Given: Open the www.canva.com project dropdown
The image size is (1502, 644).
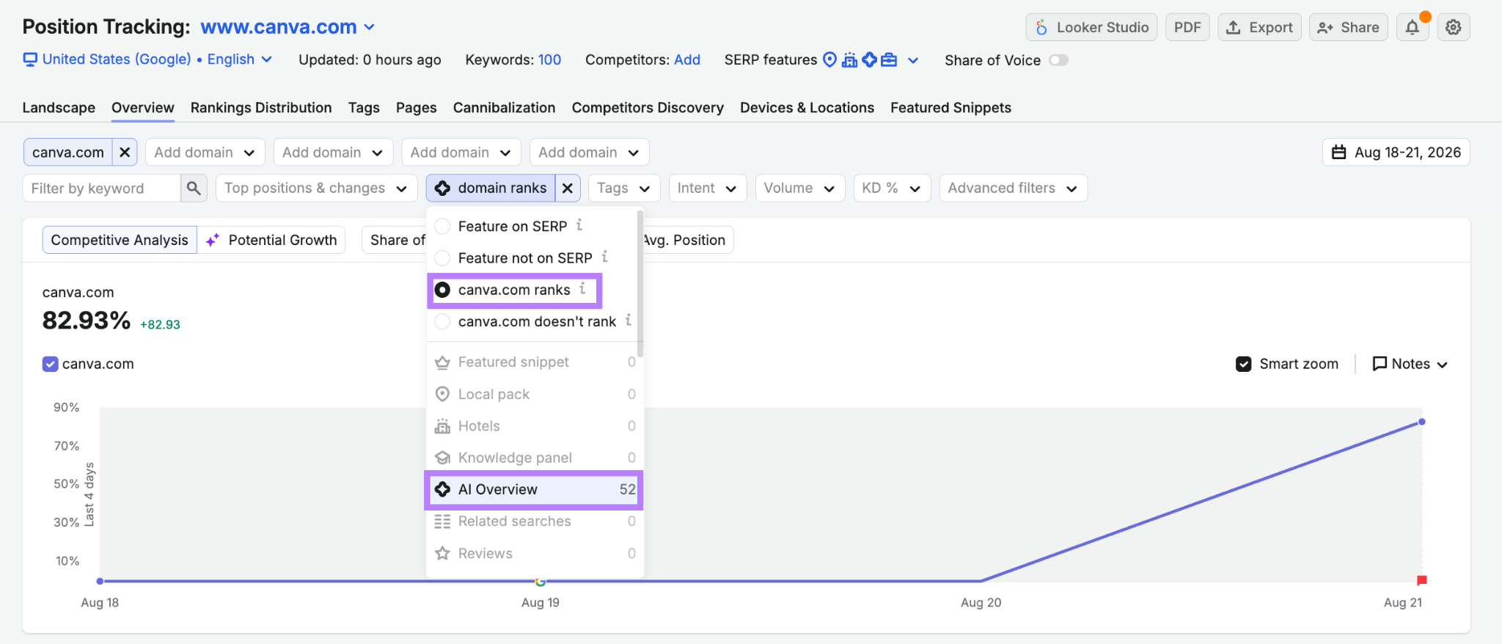Looking at the screenshot, I should point(288,27).
